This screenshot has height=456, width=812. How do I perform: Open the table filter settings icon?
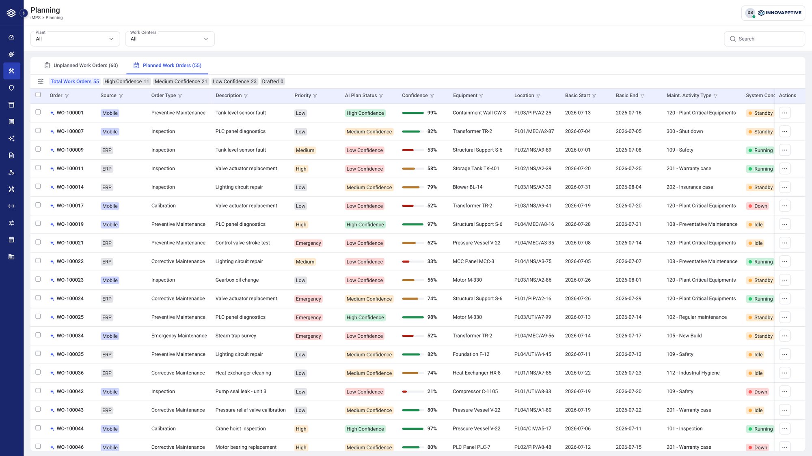[41, 81]
